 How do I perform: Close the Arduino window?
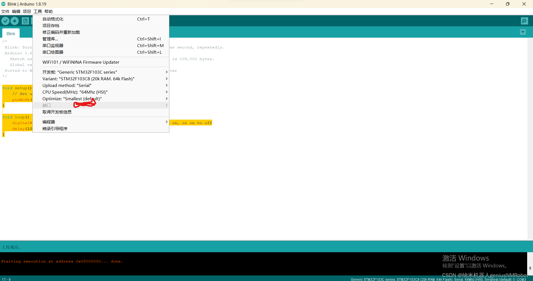[524, 4]
